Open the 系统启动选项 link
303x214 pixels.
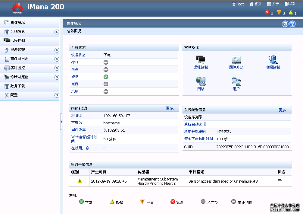[x=195, y=124]
